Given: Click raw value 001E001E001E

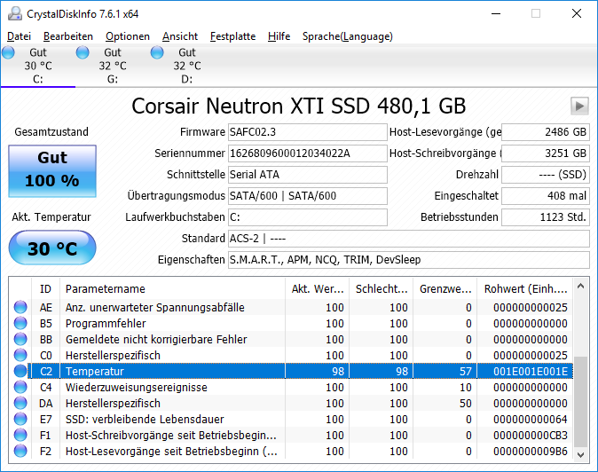Looking at the screenshot, I should tap(530, 371).
